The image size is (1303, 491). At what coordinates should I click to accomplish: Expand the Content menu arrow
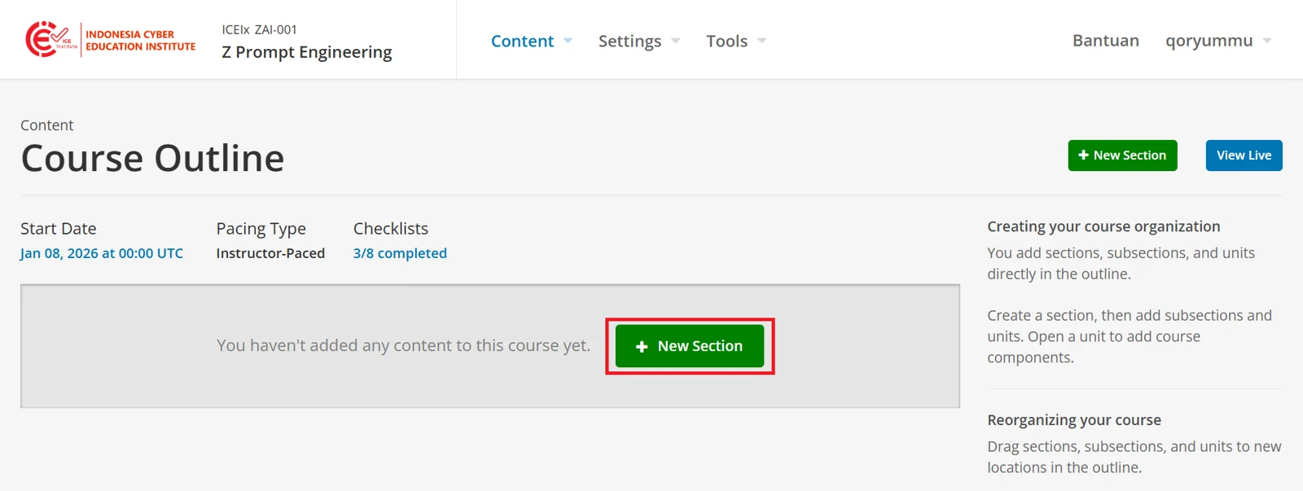[568, 41]
